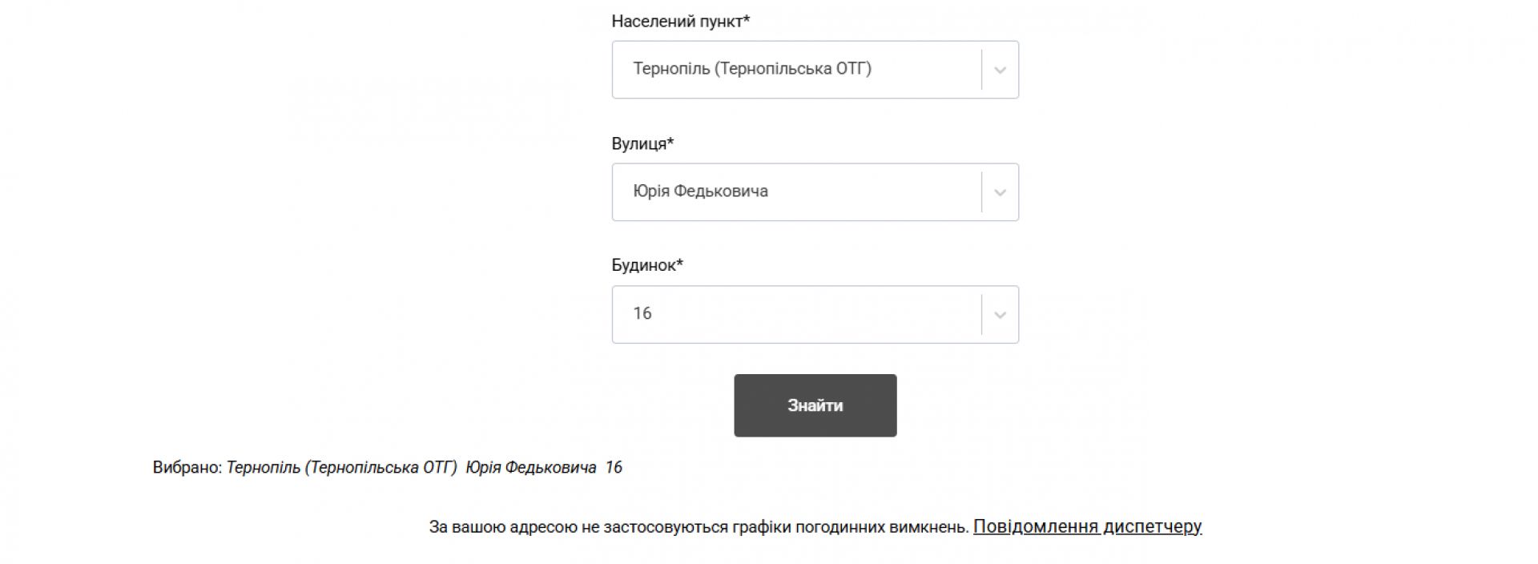
Task: Click the Знайти button
Action: (815, 405)
